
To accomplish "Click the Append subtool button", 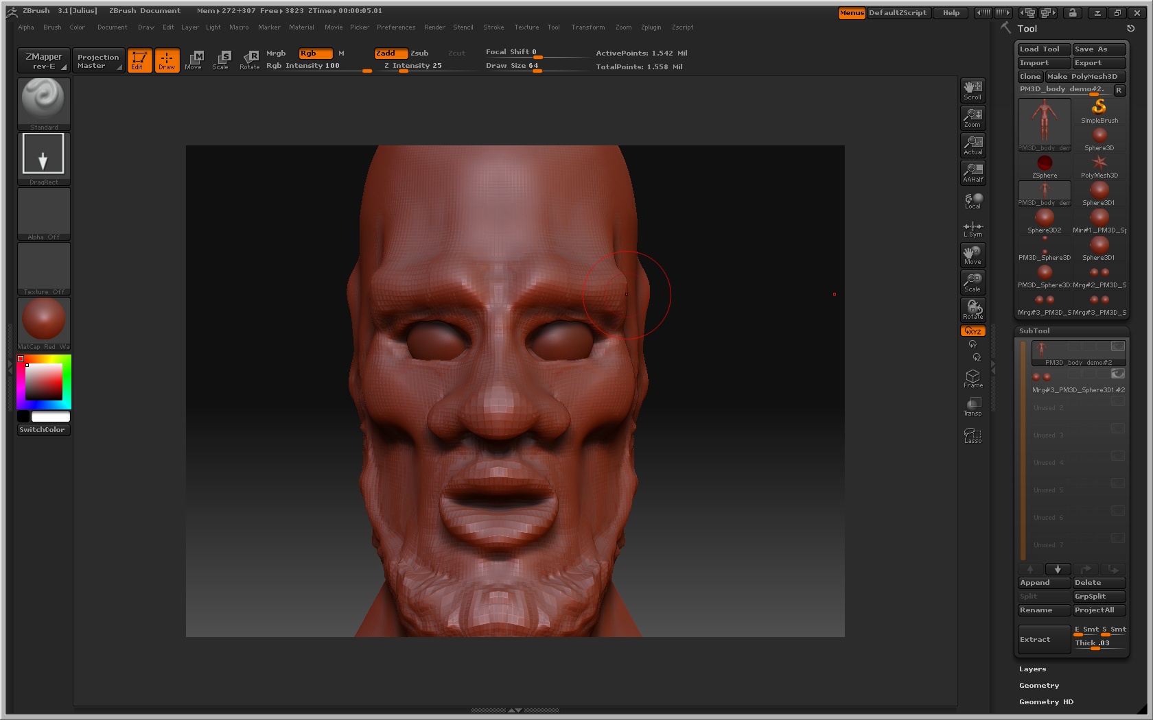I will [1043, 583].
